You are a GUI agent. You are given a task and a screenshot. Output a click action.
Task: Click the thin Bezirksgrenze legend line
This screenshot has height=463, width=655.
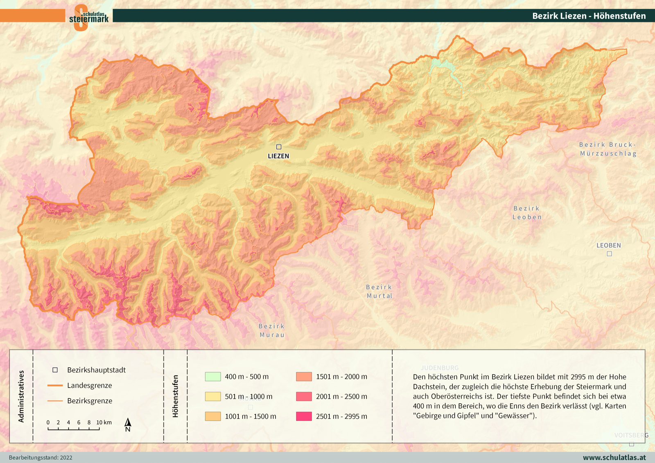55,401
